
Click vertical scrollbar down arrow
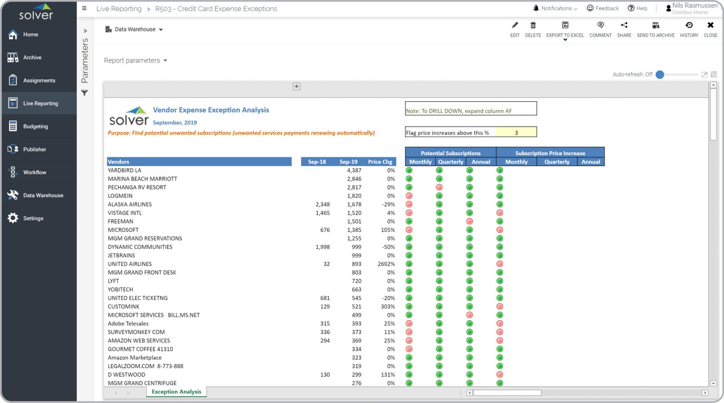click(x=713, y=383)
